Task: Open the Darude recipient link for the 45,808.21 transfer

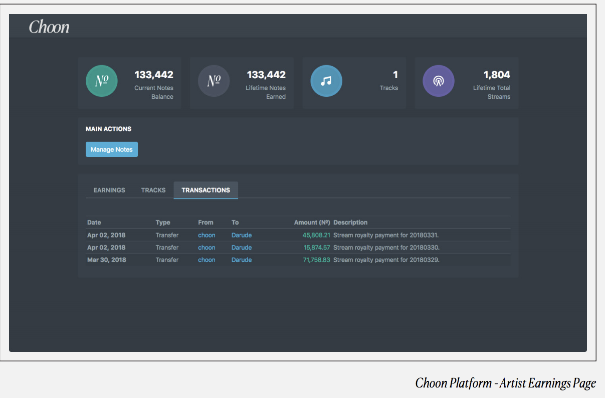Action: (x=242, y=235)
